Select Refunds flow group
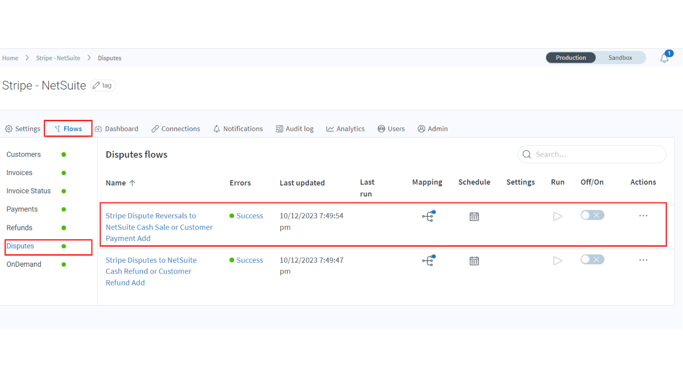The width and height of the screenshot is (683, 384). coord(19,228)
